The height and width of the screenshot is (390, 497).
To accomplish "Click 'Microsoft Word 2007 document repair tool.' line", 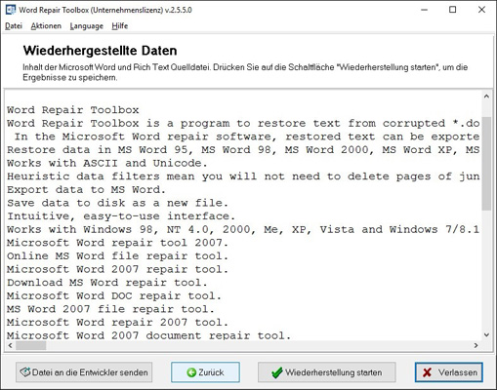I will 148,335.
